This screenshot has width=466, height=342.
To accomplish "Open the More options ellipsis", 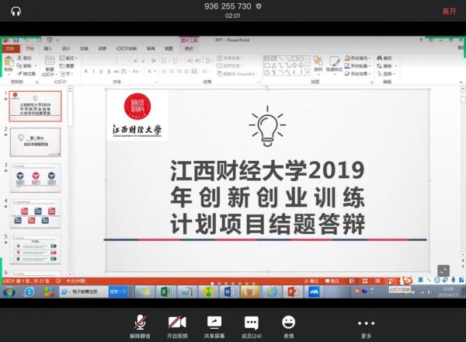I will click(366, 326).
